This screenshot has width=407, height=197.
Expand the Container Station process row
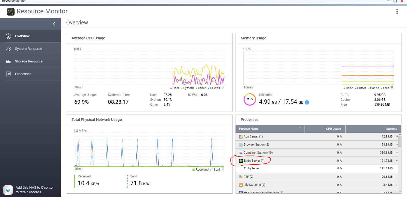(397, 153)
